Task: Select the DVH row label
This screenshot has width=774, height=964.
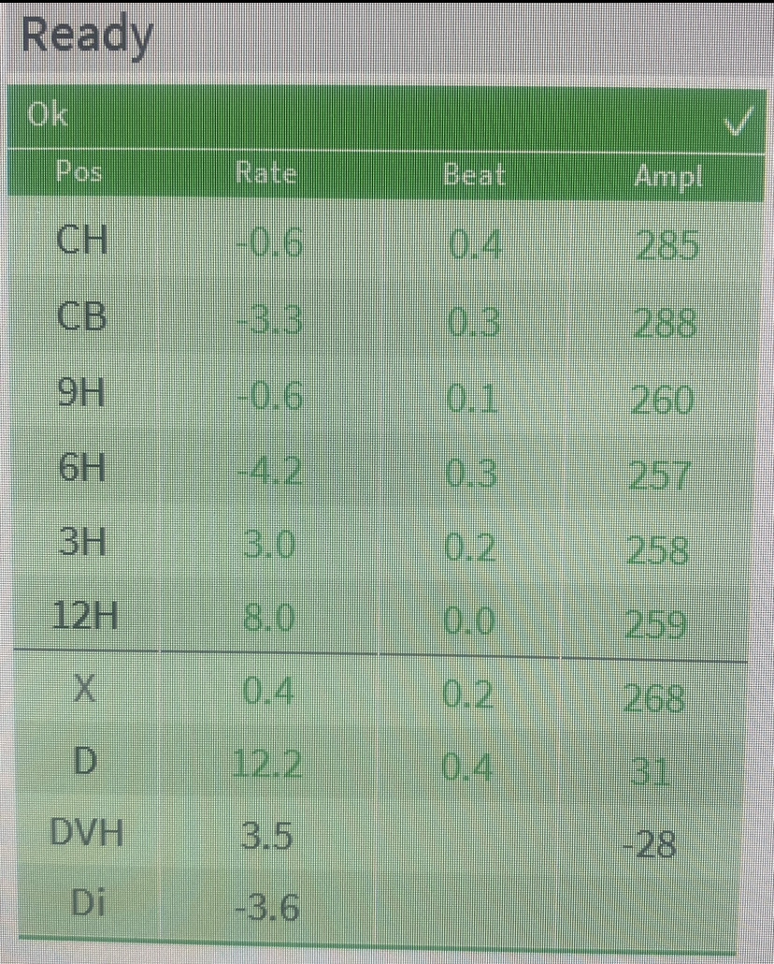Action: [x=87, y=832]
